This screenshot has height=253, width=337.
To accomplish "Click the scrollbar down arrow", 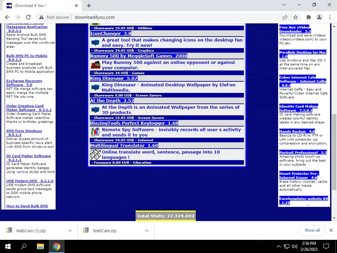I will tap(334, 218).
